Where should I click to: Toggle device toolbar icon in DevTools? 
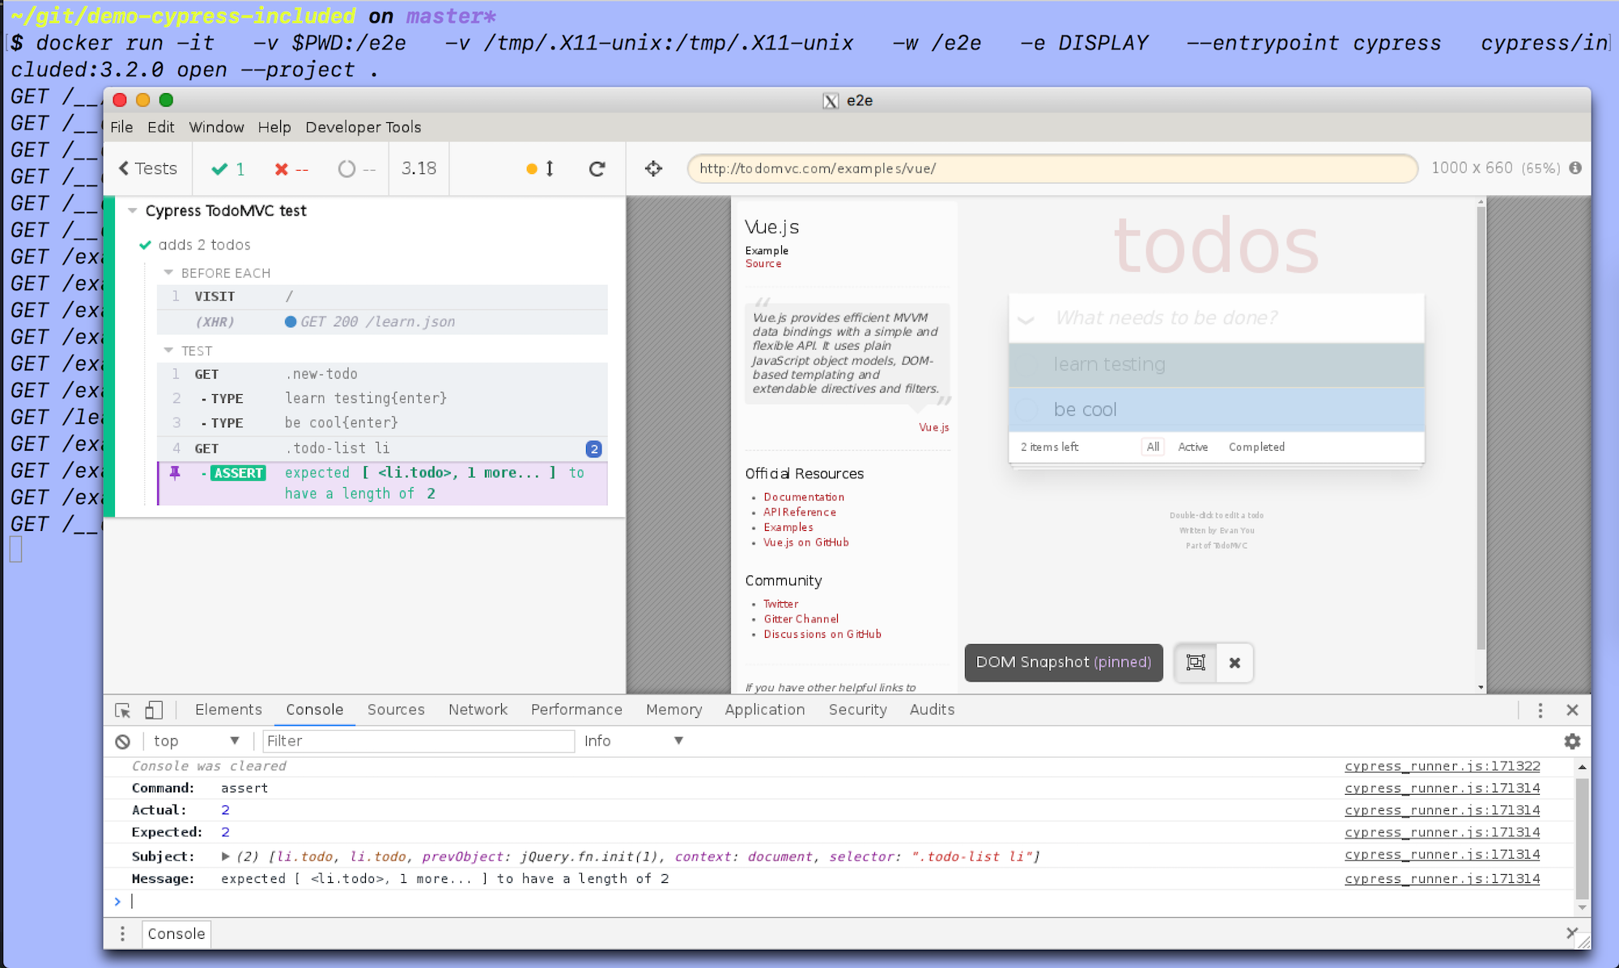tap(153, 710)
